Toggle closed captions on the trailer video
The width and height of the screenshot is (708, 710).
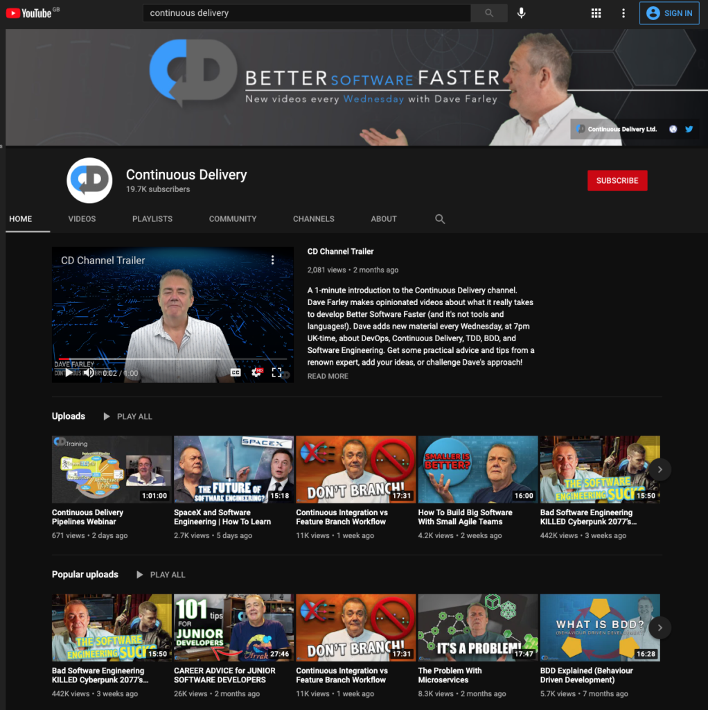[236, 372]
